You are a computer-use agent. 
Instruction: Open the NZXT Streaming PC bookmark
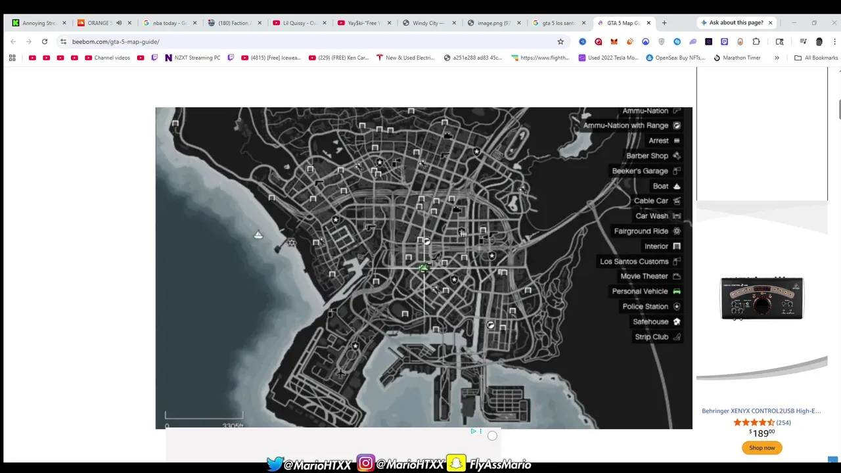[193, 58]
